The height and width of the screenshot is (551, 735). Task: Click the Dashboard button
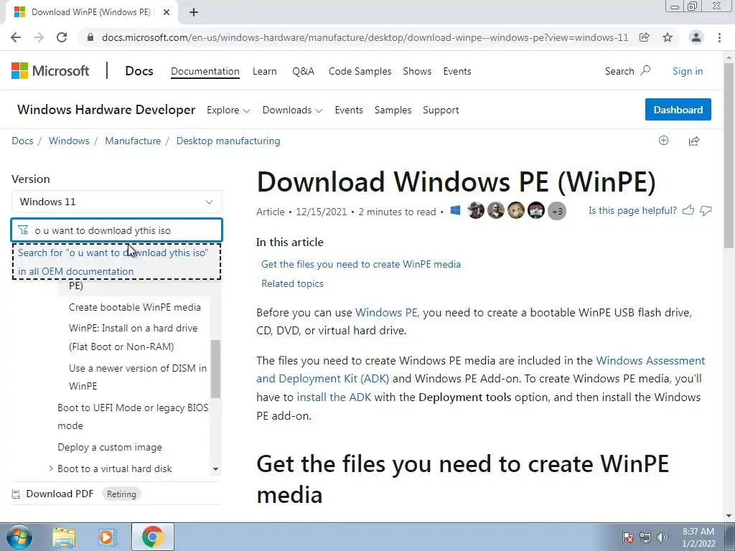click(678, 110)
